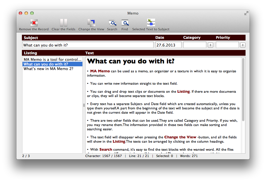Click the Date field showing 27.6.2013
Viewport: 266px width, 182px height.
168,45
